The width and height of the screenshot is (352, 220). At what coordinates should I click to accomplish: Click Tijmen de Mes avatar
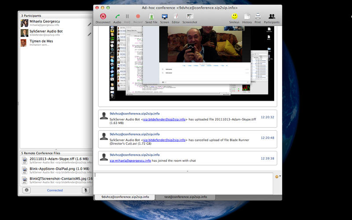click(x=24, y=43)
